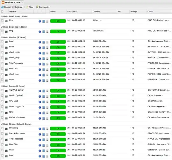This screenshot has width=172, height=160.
Task: Open info icon for Email Prim Ping
Action: [x=40, y=21]
